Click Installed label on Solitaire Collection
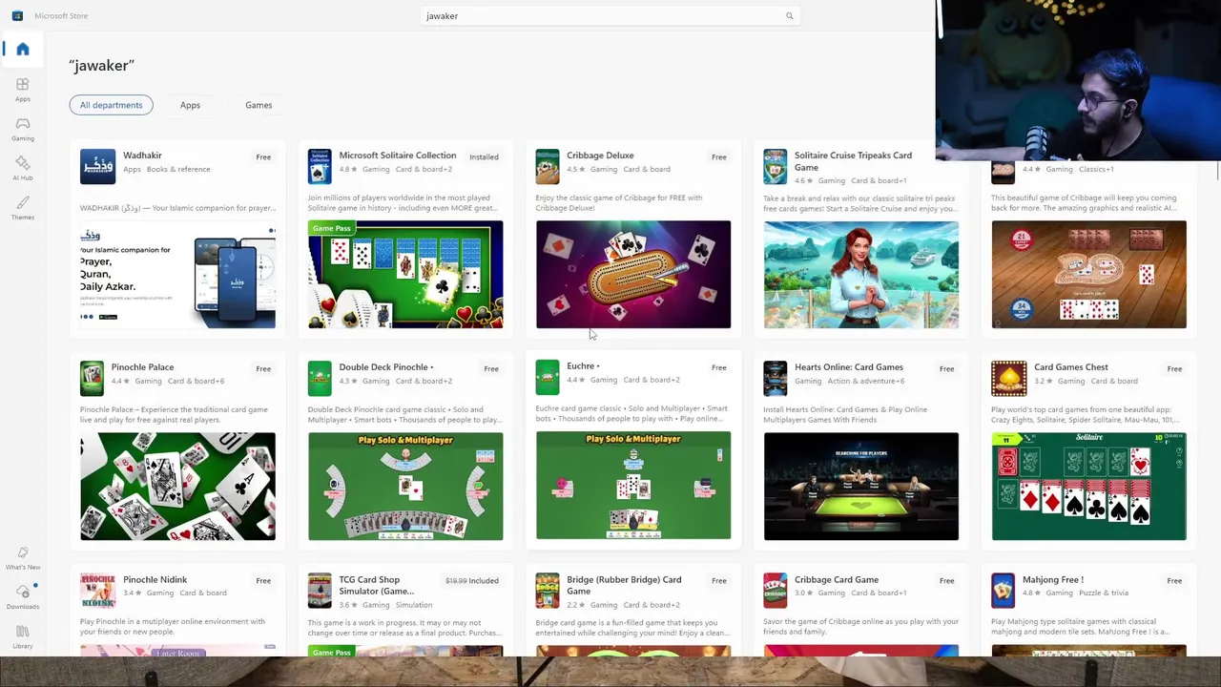Screen dimensions: 1221x687 click(x=484, y=156)
